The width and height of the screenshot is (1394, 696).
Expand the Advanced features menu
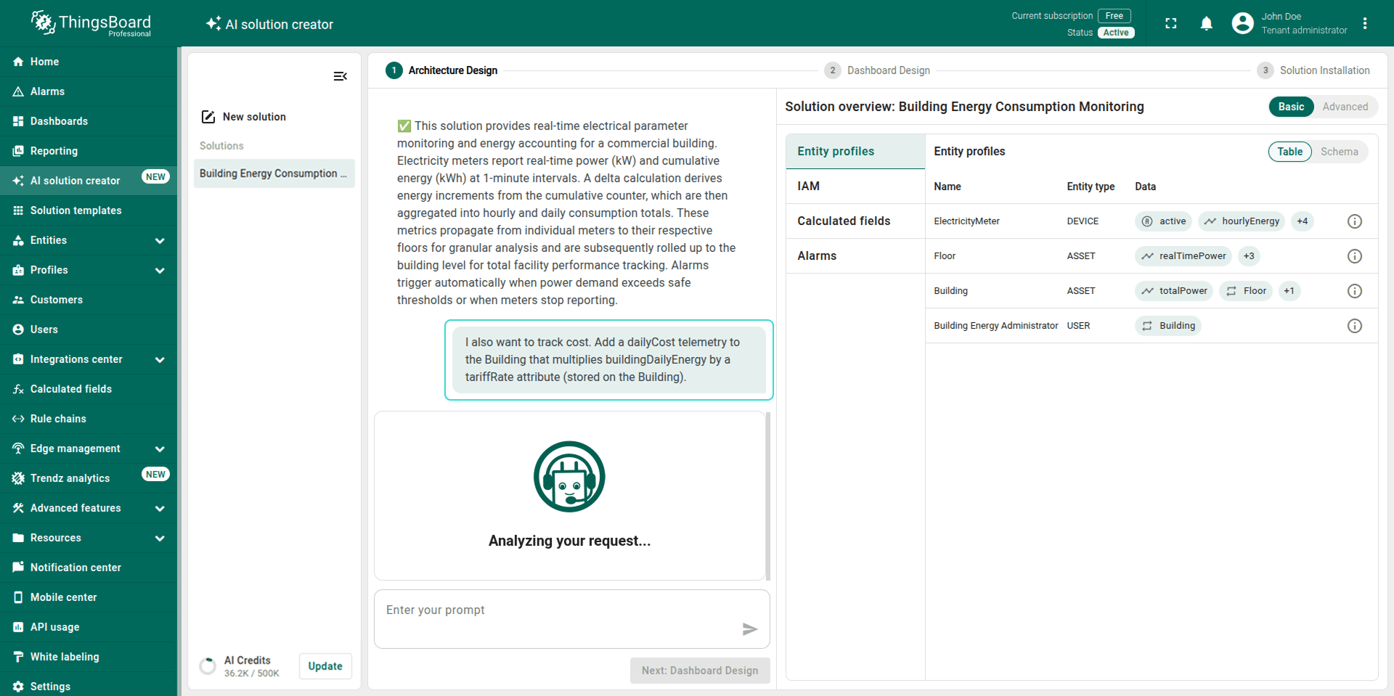[89, 508]
